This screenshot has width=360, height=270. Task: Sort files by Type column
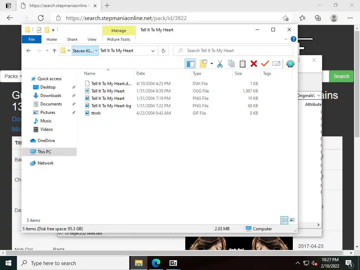(197, 73)
